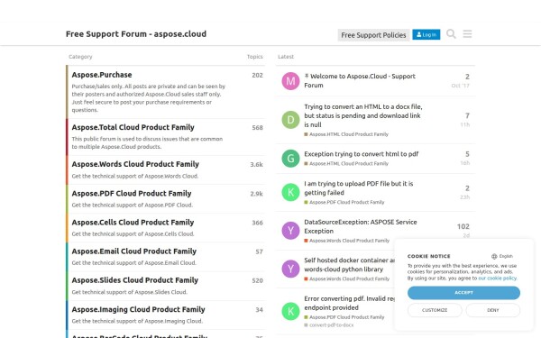Click the Log In button

click(x=426, y=34)
